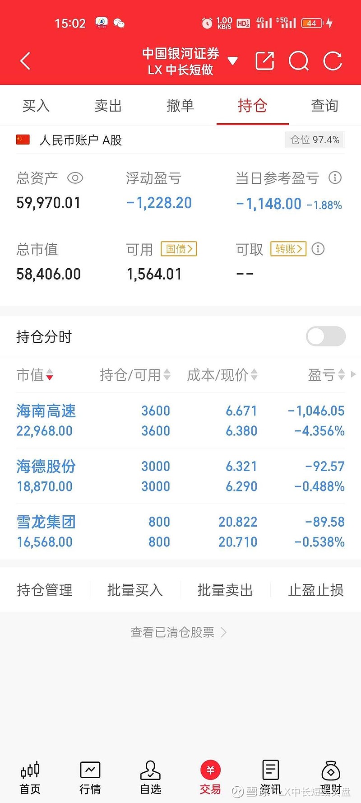The image size is (361, 803).
Task: Toggle the 持仓分时 switch
Action: [325, 336]
